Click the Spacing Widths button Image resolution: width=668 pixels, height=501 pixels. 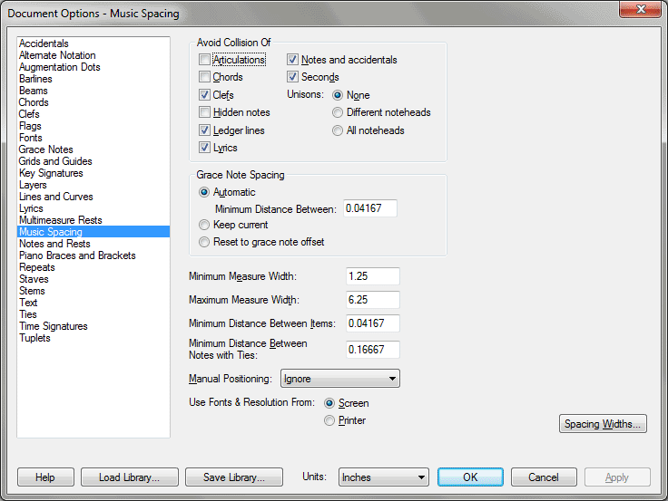(603, 424)
